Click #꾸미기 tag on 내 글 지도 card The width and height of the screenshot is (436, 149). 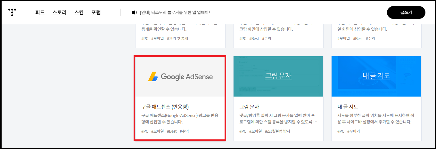[x=353, y=131]
